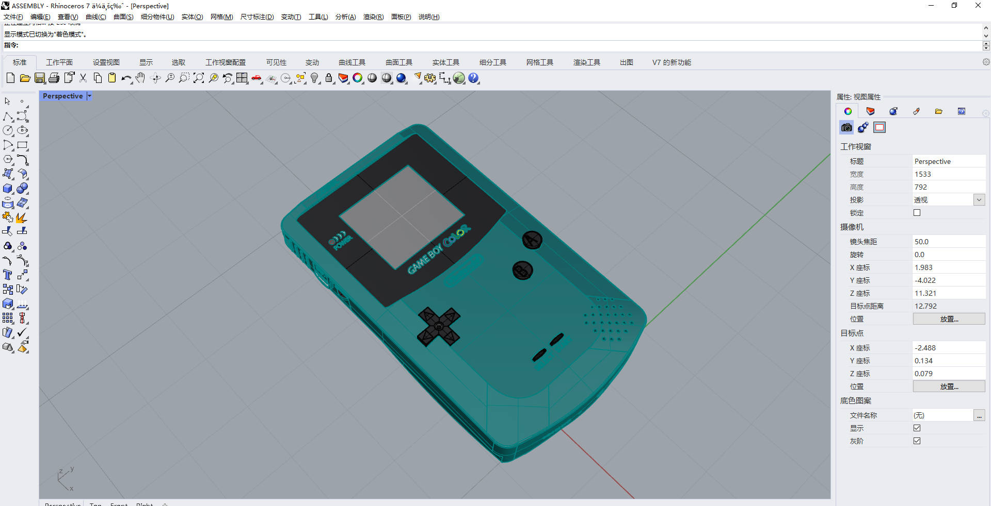Click the toolbar settings gear at far right
The image size is (991, 506).
point(986,62)
